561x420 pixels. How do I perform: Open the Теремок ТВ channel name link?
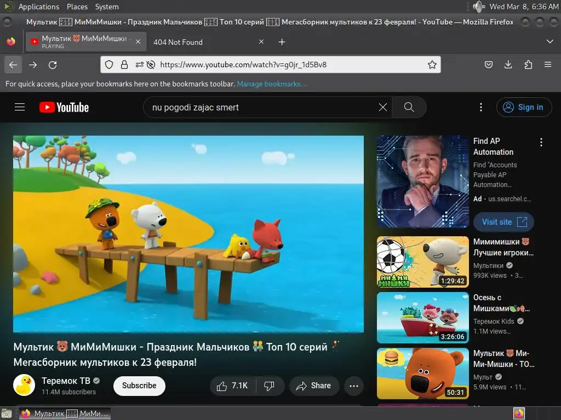[x=66, y=381]
